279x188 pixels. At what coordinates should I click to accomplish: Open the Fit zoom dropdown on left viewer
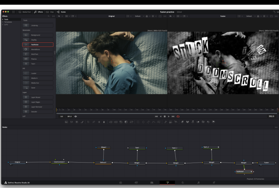pos(59,16)
